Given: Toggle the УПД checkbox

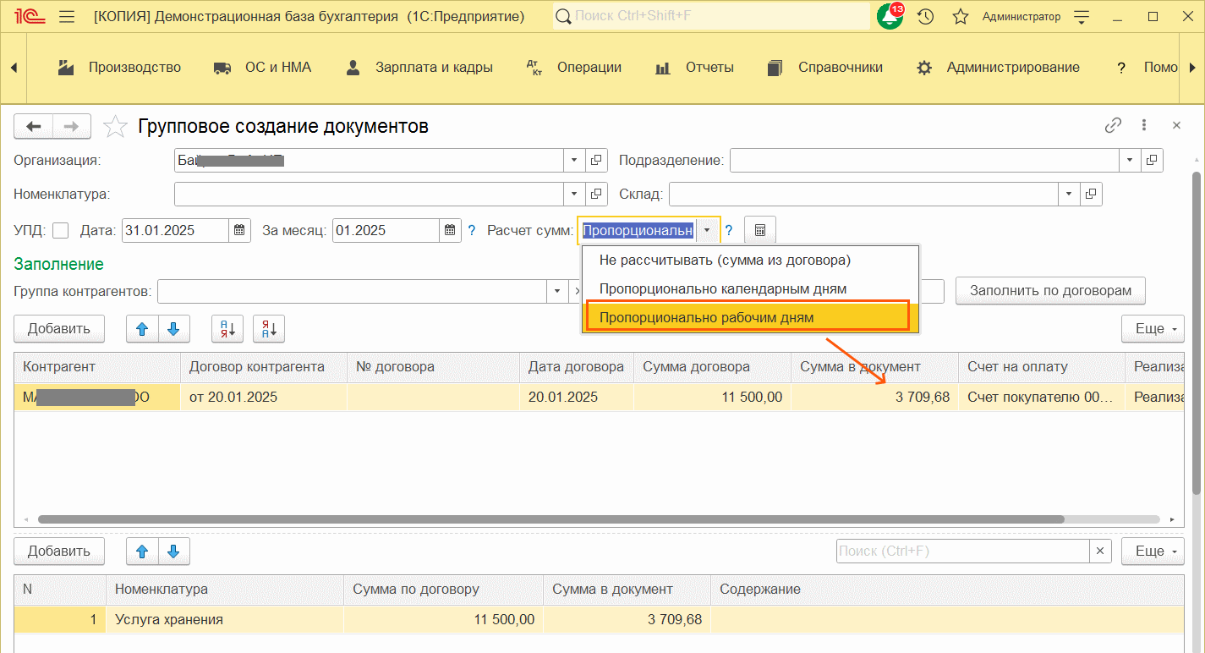Looking at the screenshot, I should point(61,230).
